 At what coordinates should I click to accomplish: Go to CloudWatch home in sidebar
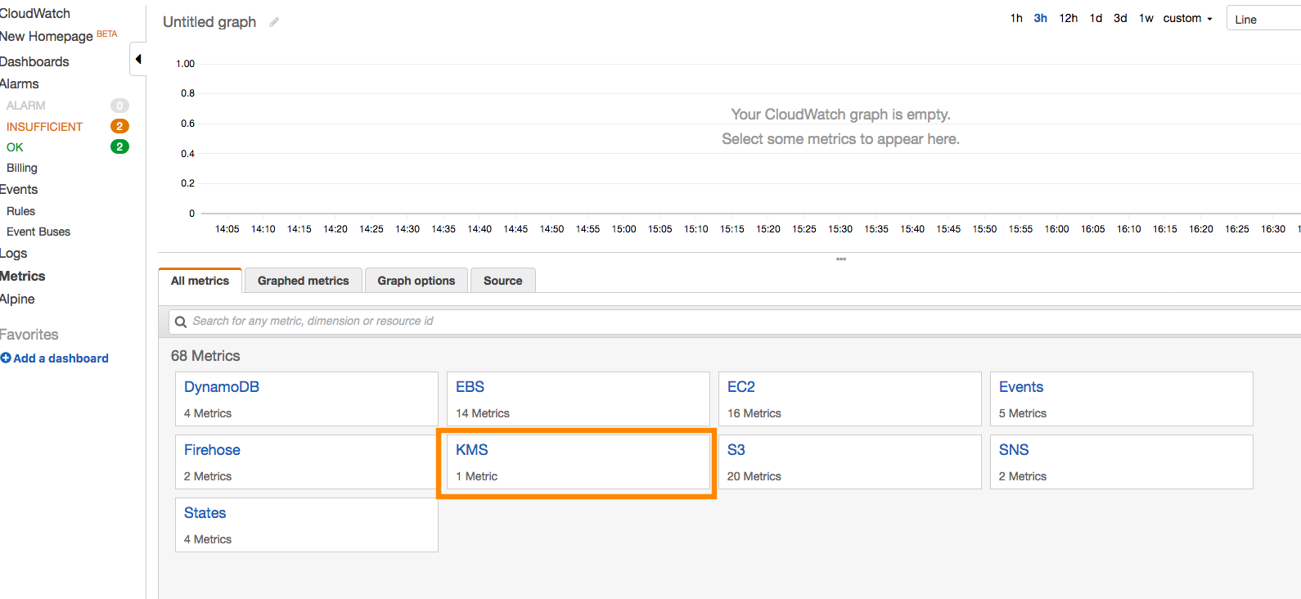(35, 13)
